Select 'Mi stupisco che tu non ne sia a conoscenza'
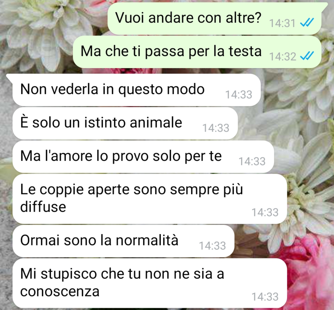This screenshot has width=334, height=310. tap(150, 283)
